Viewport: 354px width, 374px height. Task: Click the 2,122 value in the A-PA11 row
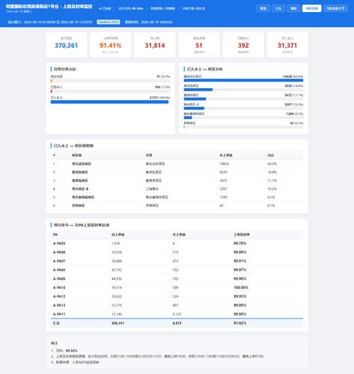point(177,314)
